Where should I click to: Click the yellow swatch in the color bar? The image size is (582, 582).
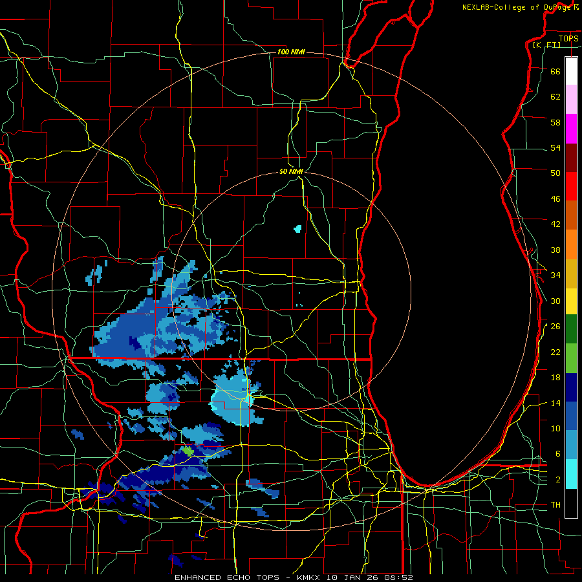pos(571,301)
